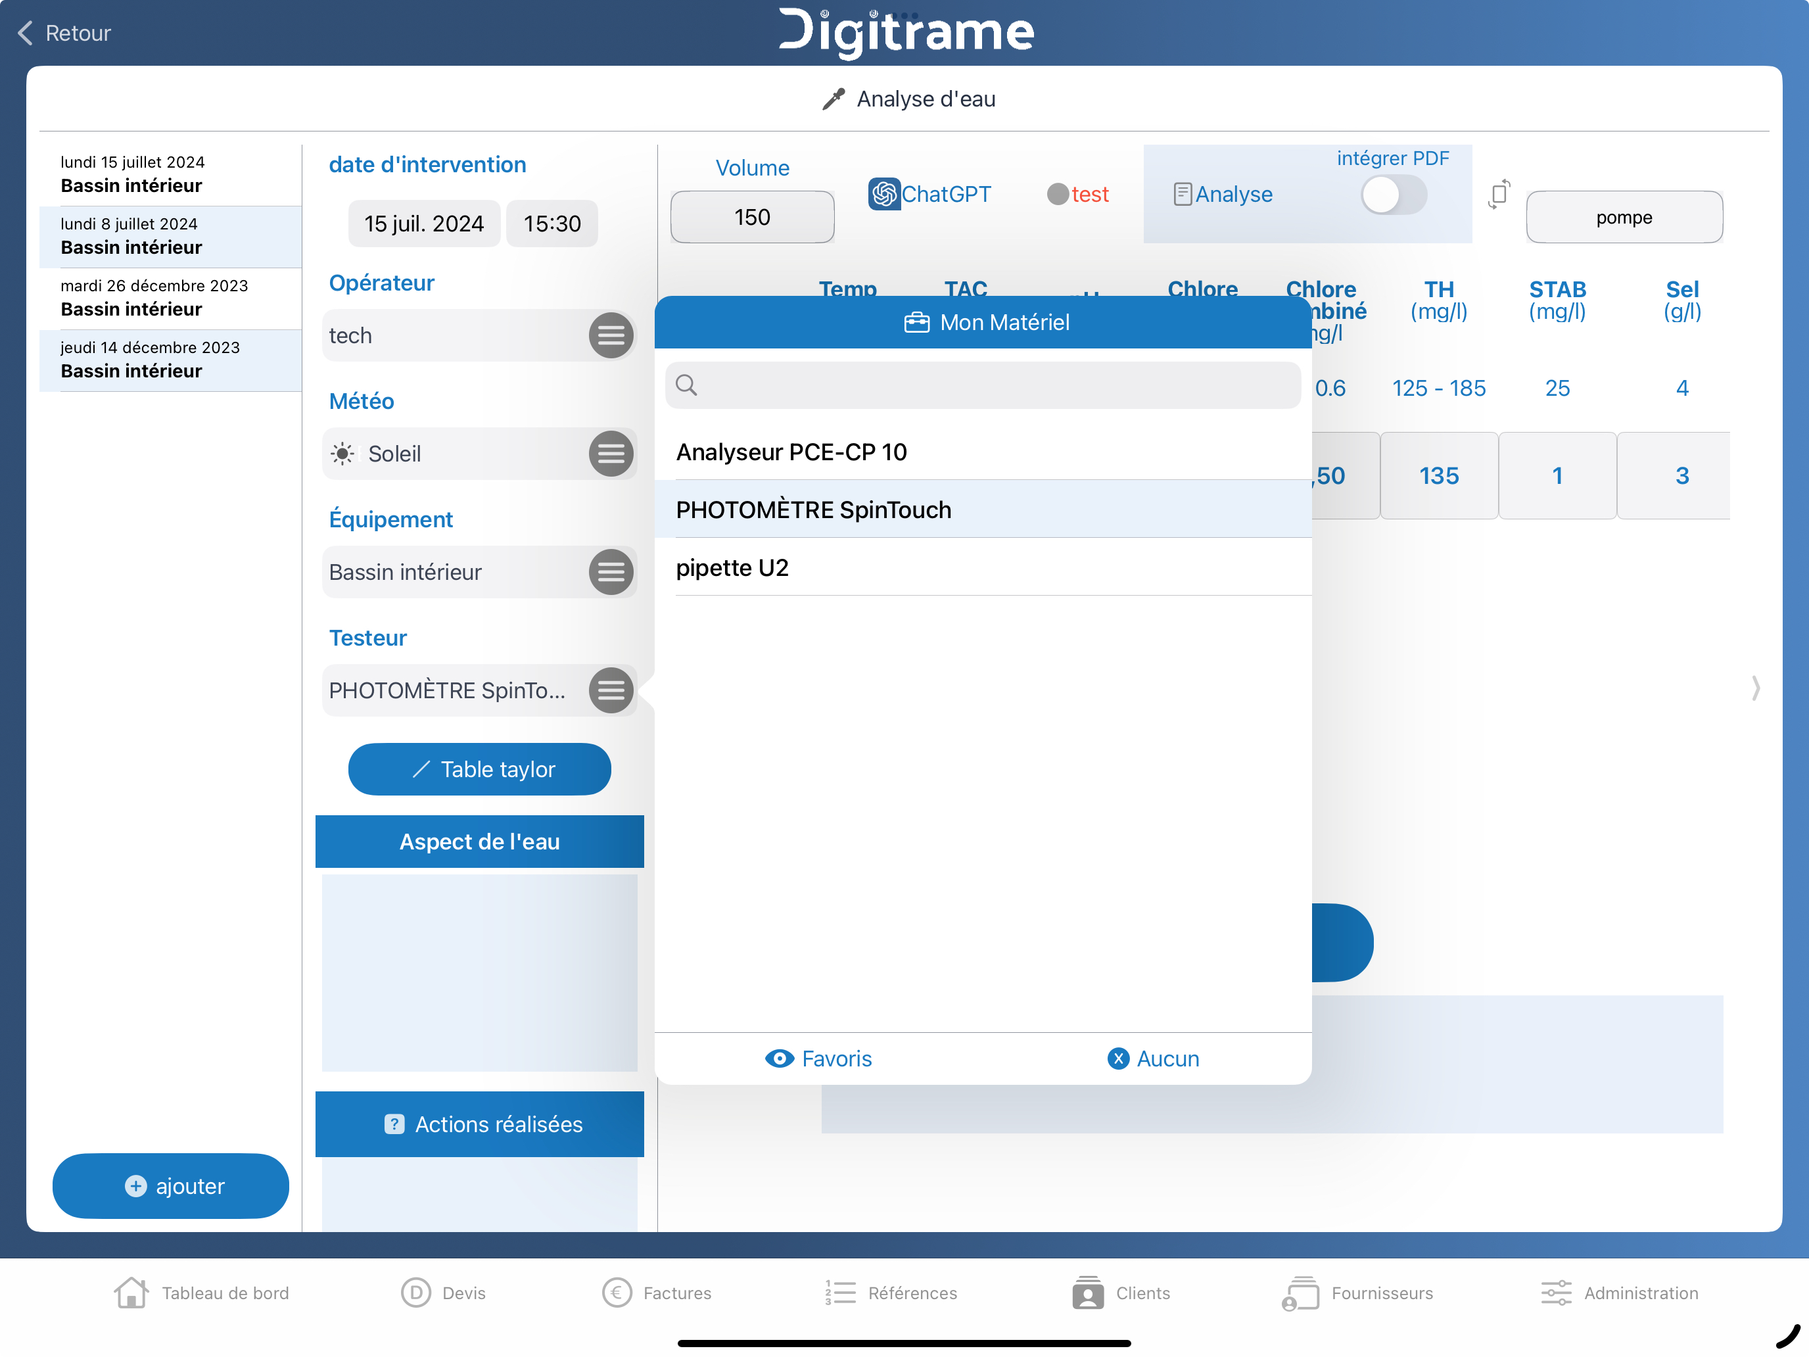Click the pompe button
Viewport: 1809px width, 1357px height.
point(1624,217)
